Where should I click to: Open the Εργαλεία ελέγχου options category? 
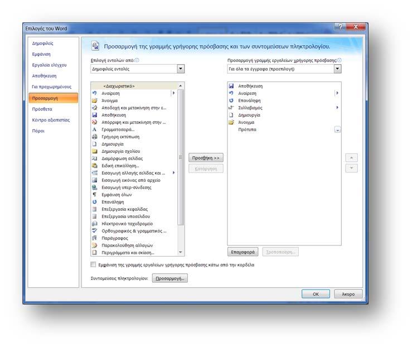pos(49,65)
